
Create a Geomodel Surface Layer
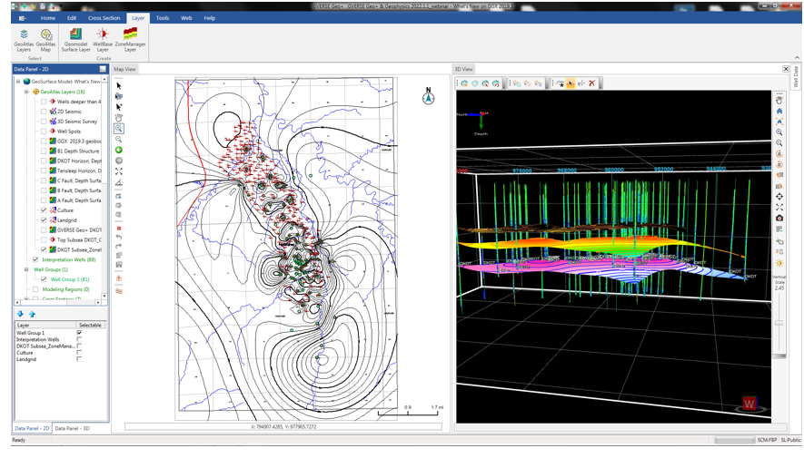(76, 40)
